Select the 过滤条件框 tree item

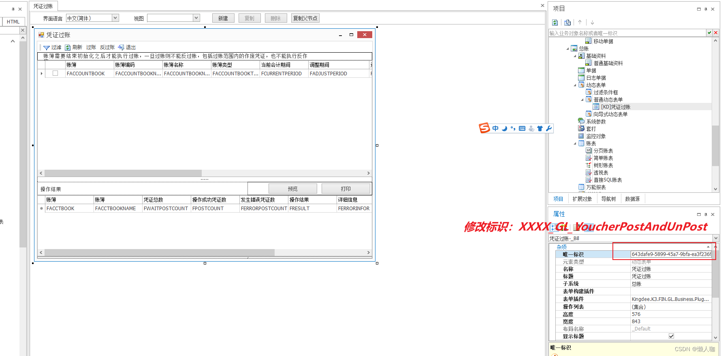click(x=606, y=92)
